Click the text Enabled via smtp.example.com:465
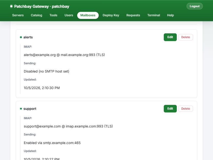This screenshot has width=213, height=160. click(52, 143)
